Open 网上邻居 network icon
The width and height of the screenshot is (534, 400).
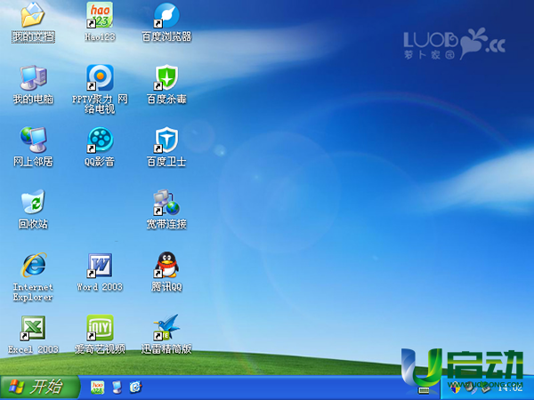point(33,140)
